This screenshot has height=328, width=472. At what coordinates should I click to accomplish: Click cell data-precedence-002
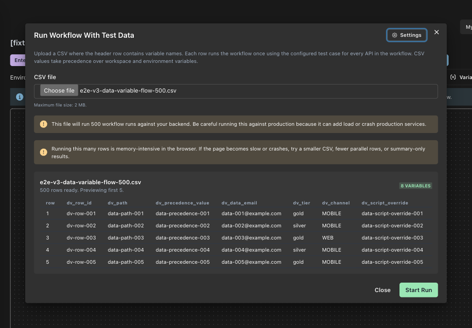(x=182, y=225)
